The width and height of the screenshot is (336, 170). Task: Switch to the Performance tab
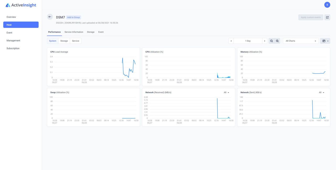[54, 32]
